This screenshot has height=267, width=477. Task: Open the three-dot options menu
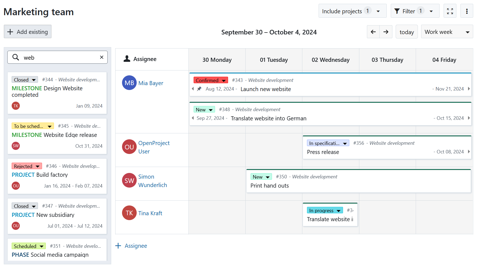[467, 11]
